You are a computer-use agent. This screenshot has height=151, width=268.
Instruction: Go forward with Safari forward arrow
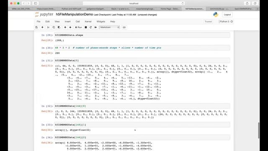28,3
